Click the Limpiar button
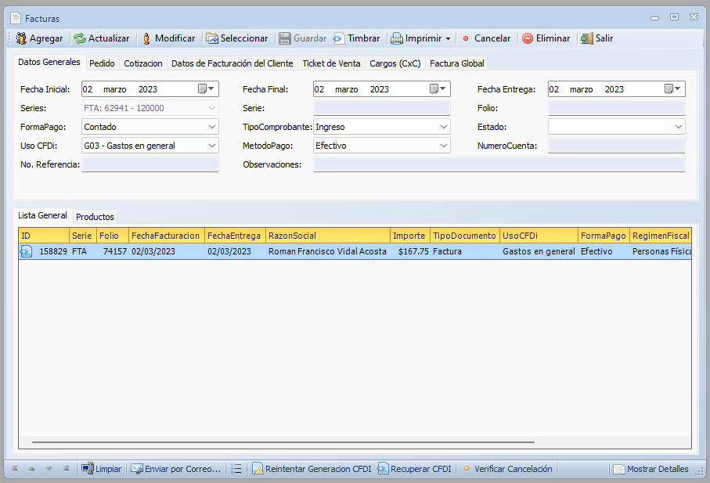 [x=102, y=469]
